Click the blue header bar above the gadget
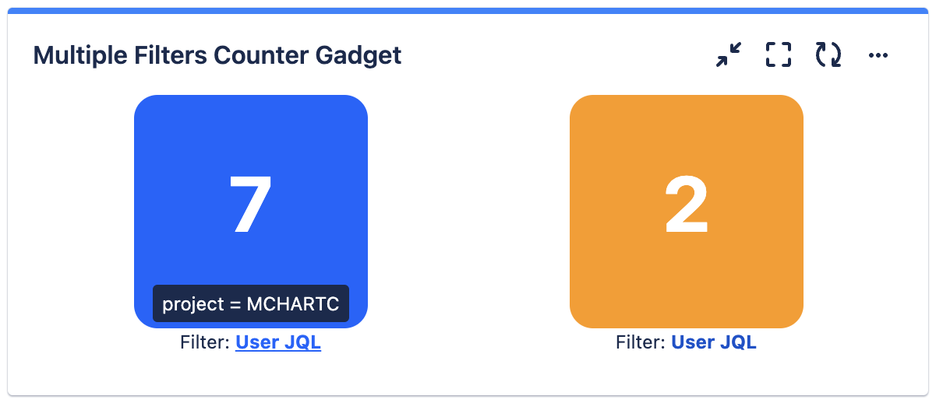The image size is (936, 403). pyautogui.click(x=468, y=11)
